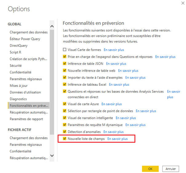Uncheck Paramètres de requête M dynamique

point(65,125)
